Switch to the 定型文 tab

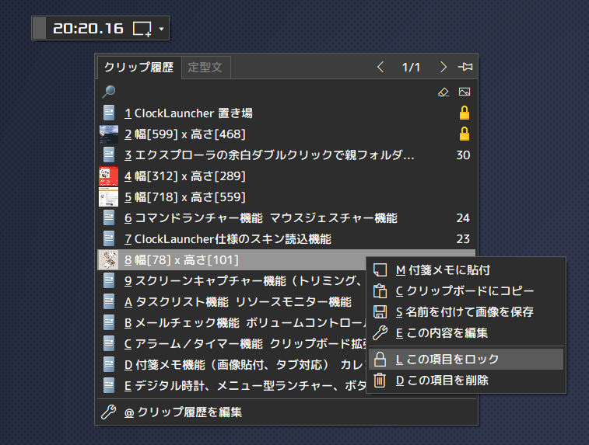click(205, 68)
